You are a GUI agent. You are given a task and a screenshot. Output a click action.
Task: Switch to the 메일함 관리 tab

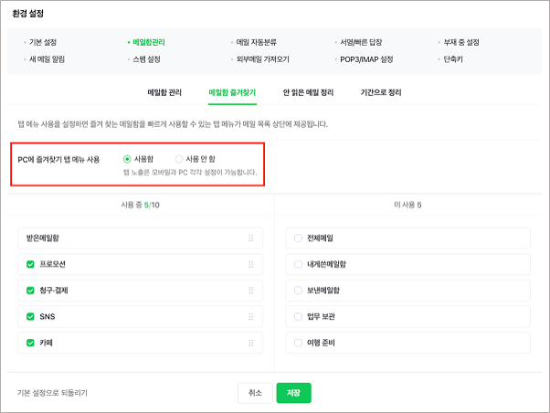pyautogui.click(x=164, y=92)
